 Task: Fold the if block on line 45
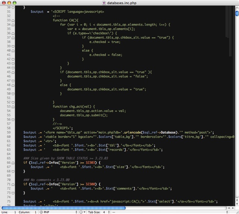13,72
